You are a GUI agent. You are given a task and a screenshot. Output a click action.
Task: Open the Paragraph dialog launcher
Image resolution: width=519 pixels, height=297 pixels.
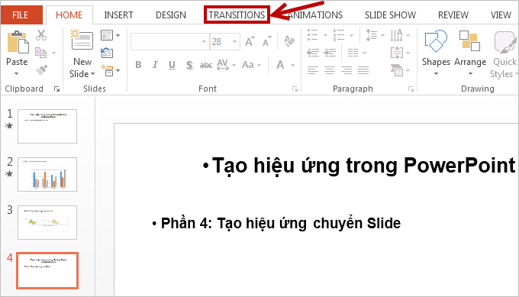pyautogui.click(x=411, y=89)
